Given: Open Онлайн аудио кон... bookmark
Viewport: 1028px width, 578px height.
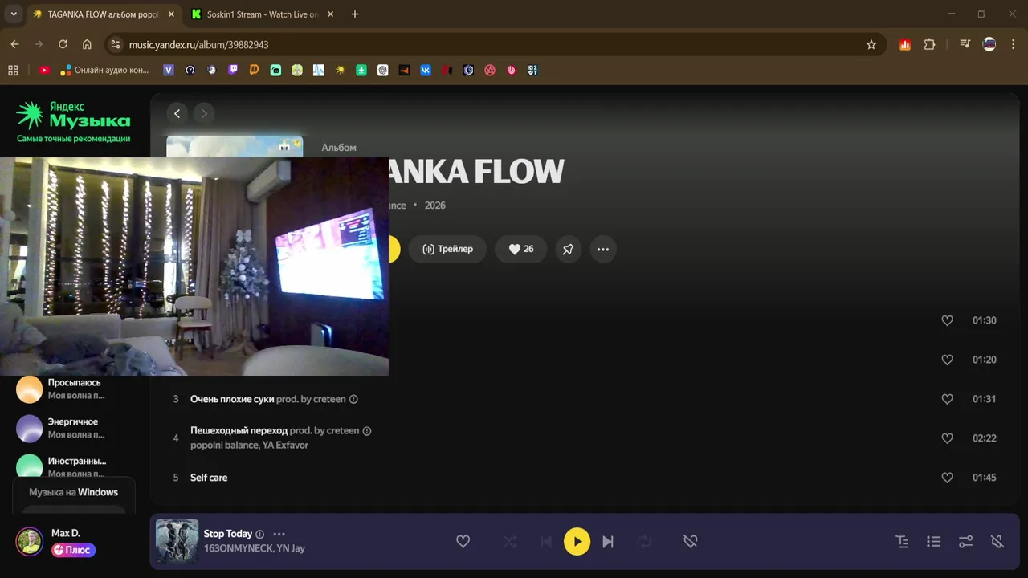Looking at the screenshot, I should click(105, 71).
